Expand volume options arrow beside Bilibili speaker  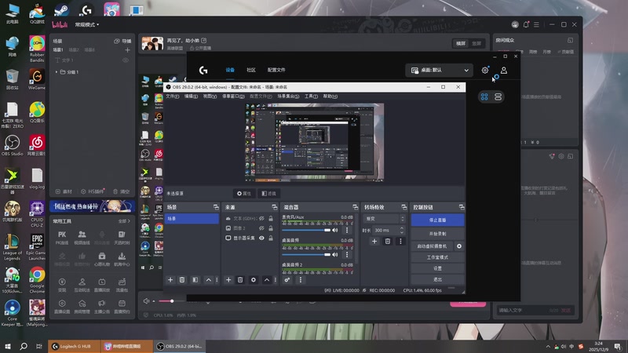[x=153, y=301]
